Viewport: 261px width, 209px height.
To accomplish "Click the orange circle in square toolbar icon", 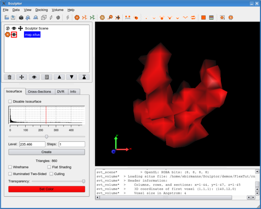I will point(222,17).
